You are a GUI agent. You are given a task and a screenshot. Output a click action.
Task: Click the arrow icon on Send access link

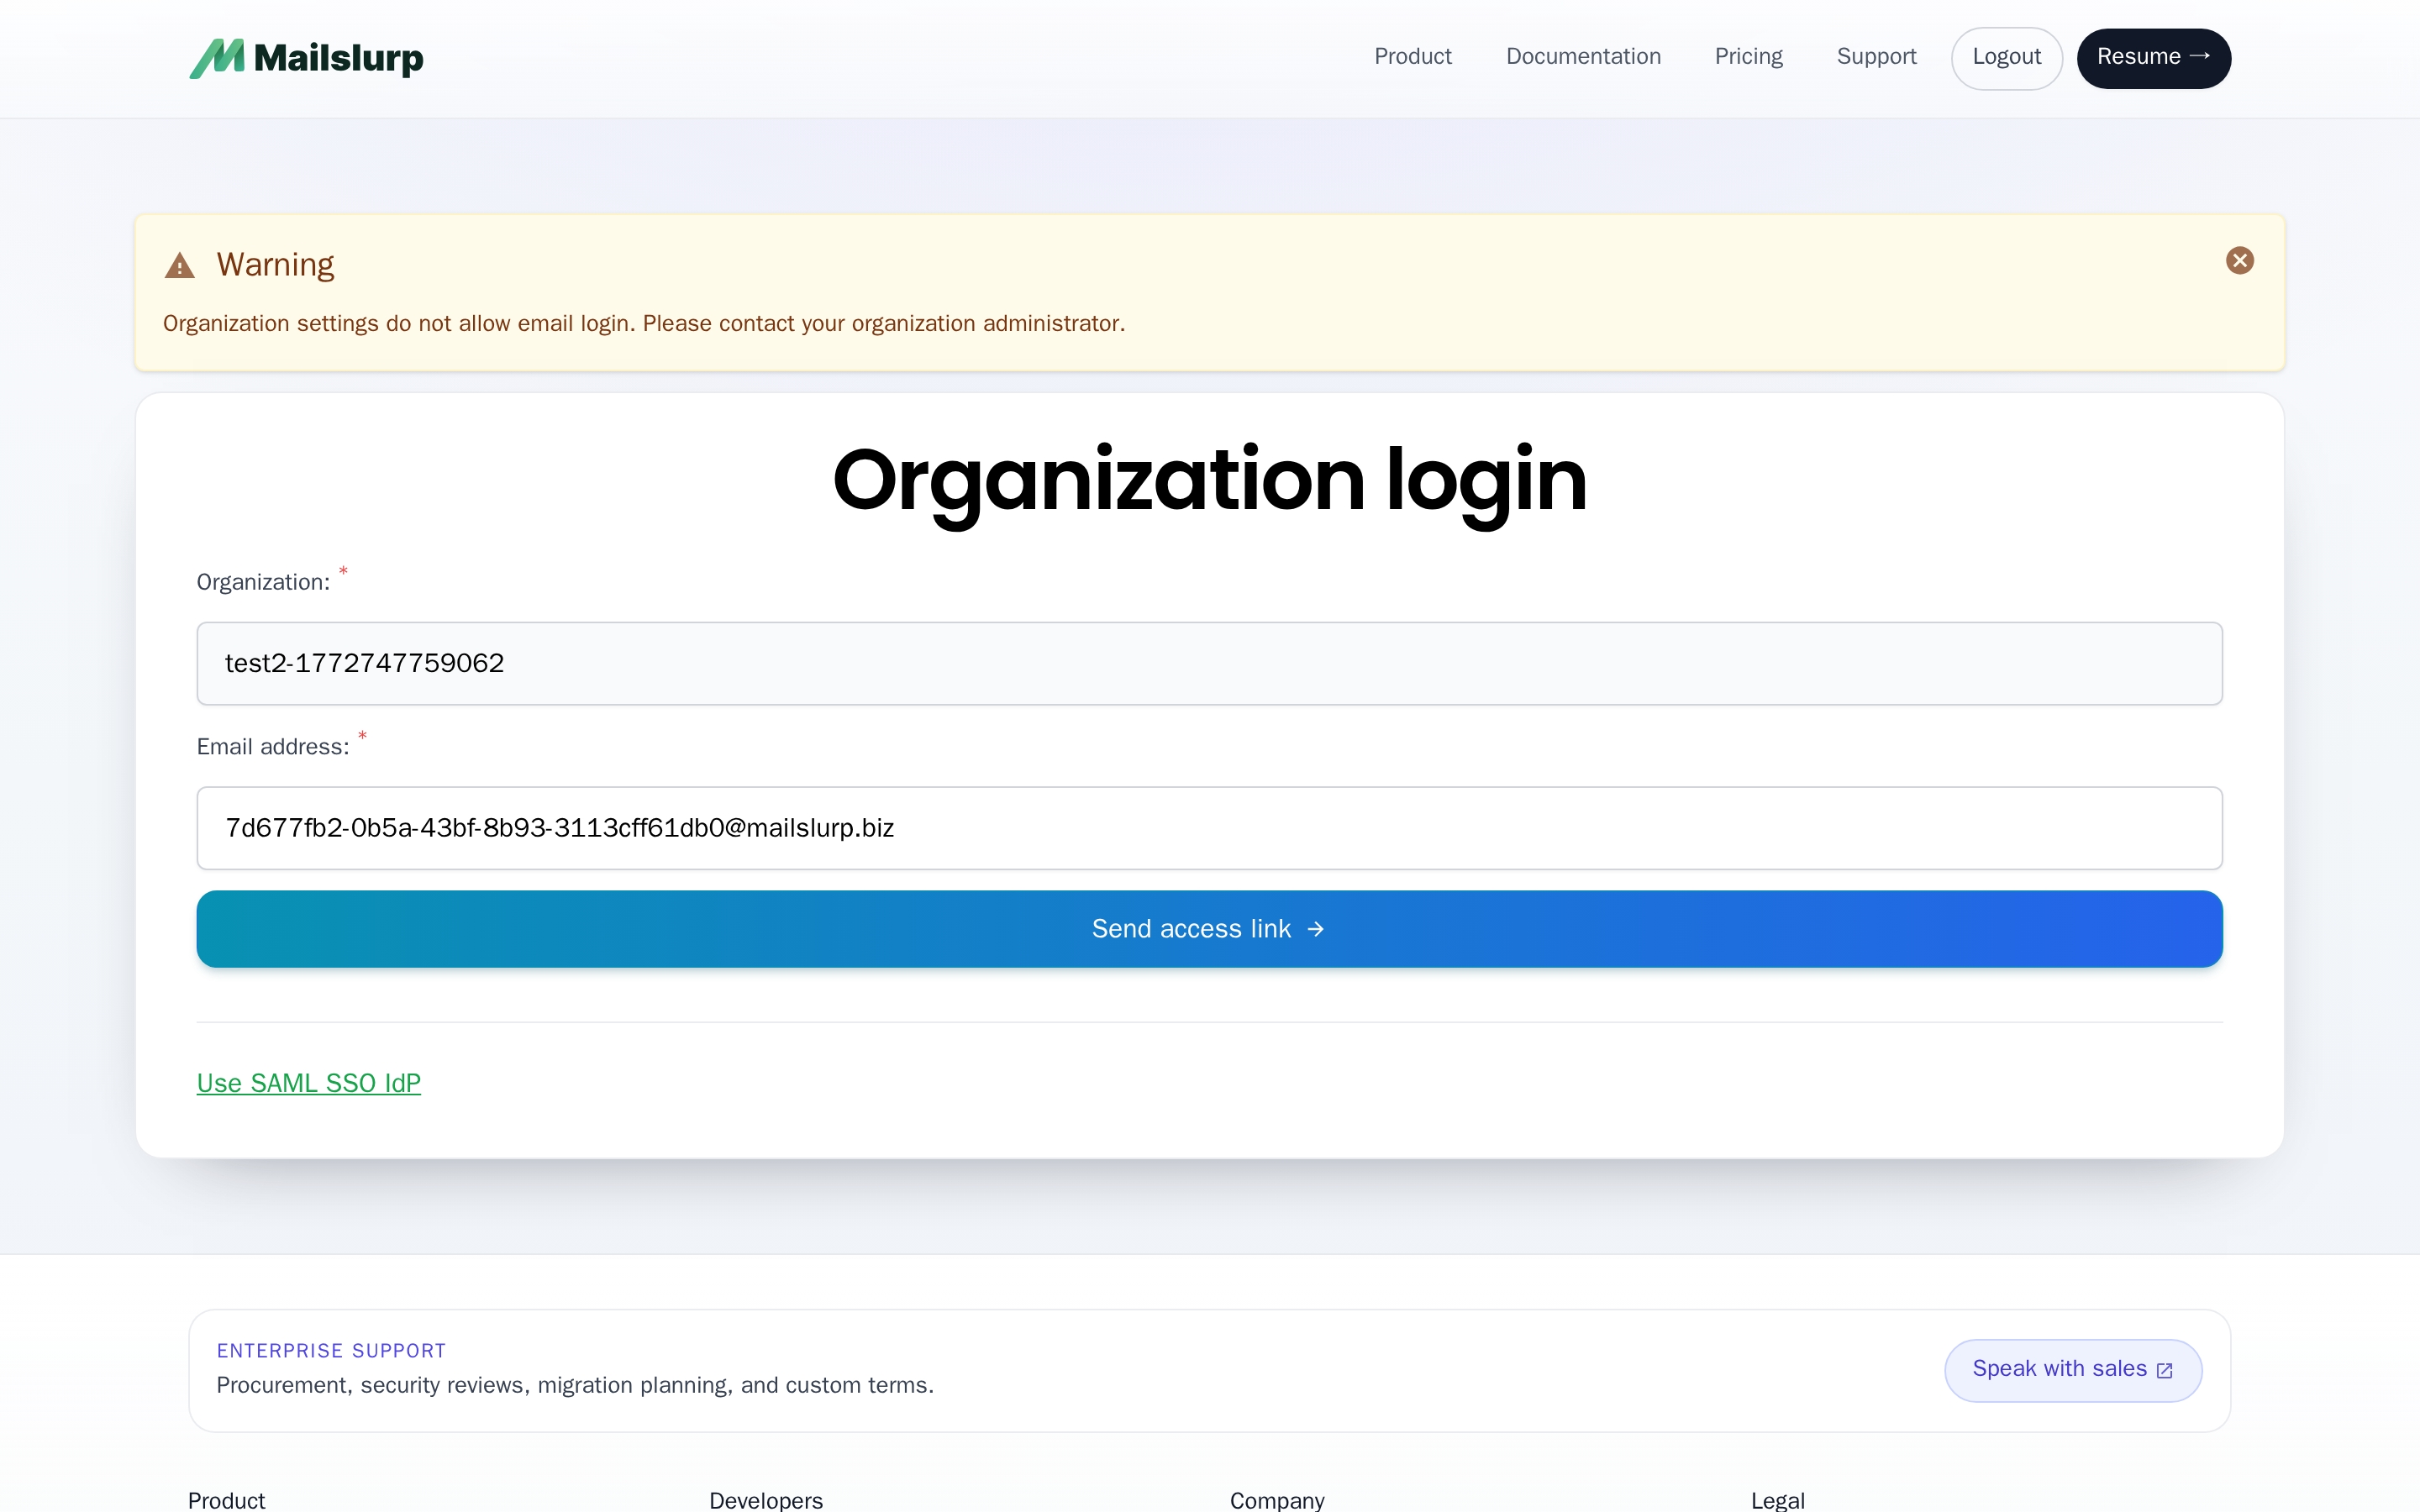pyautogui.click(x=1315, y=928)
